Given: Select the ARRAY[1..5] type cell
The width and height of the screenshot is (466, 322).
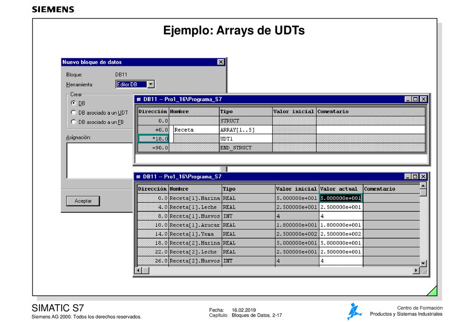Looking at the screenshot, I should [x=245, y=130].
